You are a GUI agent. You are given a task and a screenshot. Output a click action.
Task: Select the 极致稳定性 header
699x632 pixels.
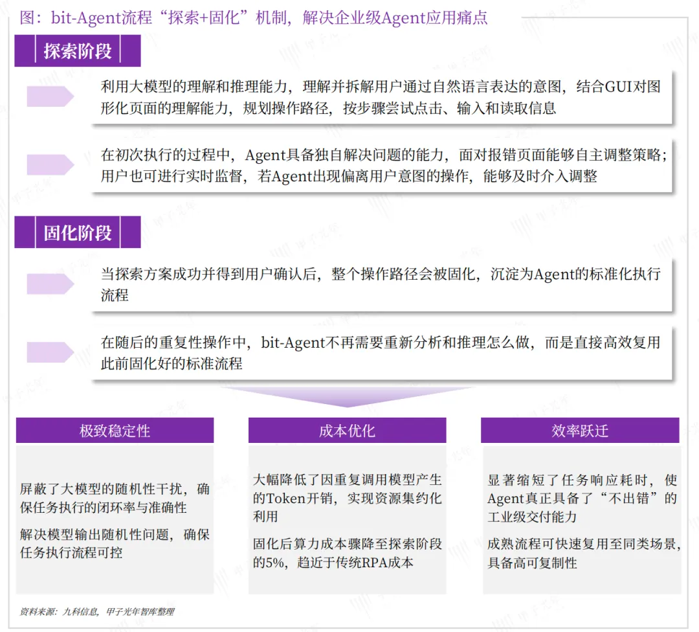pyautogui.click(x=115, y=431)
